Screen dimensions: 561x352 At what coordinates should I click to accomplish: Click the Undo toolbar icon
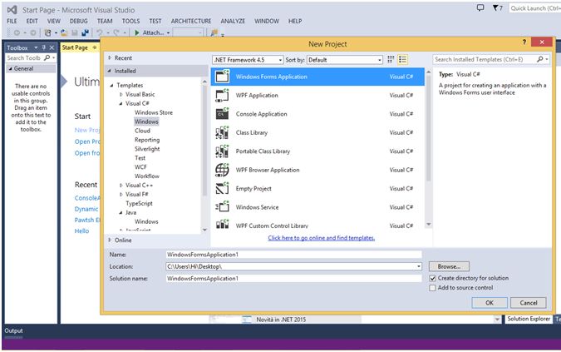[x=100, y=32]
